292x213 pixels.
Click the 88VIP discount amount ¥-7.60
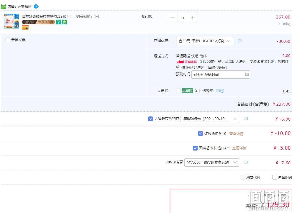point(283,163)
